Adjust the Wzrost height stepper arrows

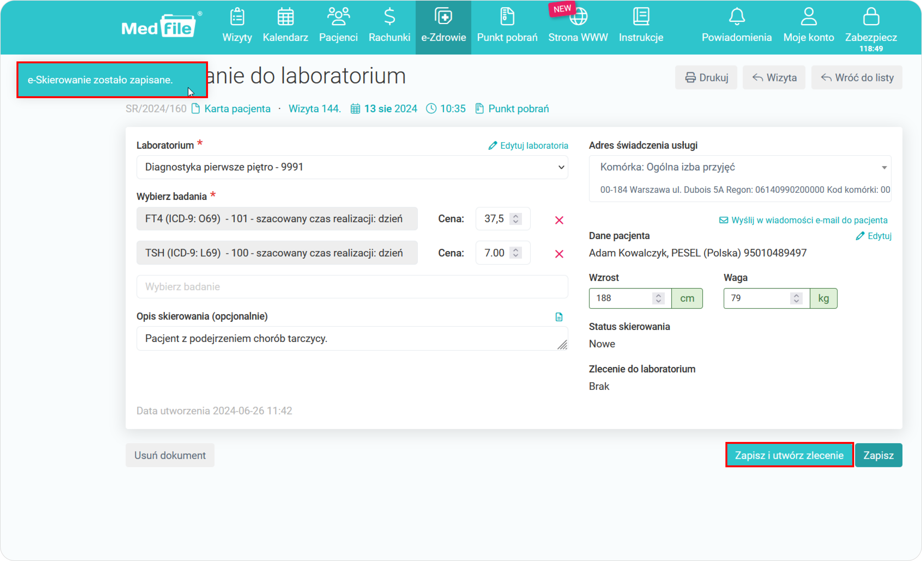pos(658,298)
